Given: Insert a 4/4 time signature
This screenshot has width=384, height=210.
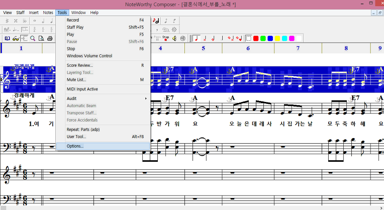Looking at the screenshot, I should (43, 30).
